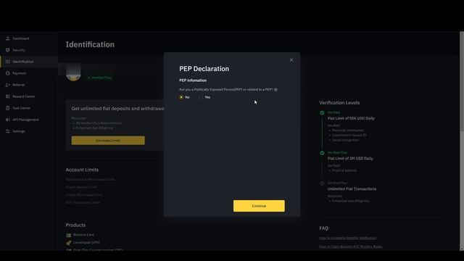Close the PEP Declaration dialog

(x=291, y=60)
